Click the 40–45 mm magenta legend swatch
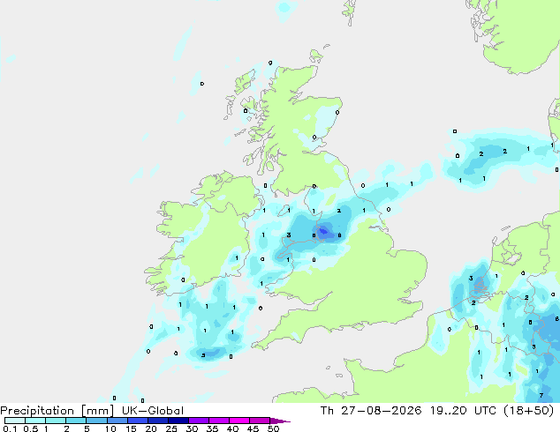 [x=239, y=421]
